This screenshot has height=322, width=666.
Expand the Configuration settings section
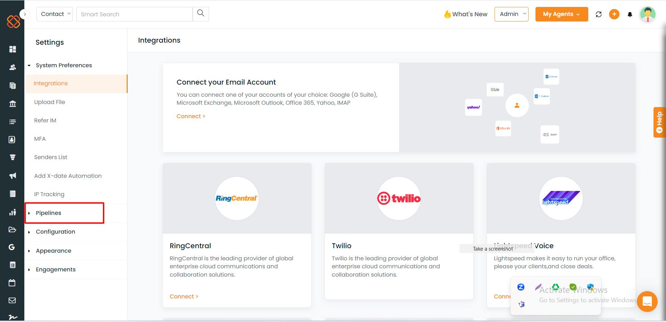[56, 232]
